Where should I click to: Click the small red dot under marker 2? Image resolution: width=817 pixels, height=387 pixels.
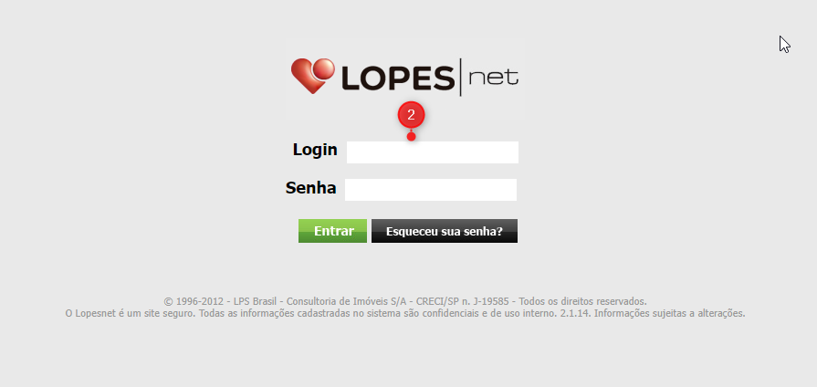point(411,137)
